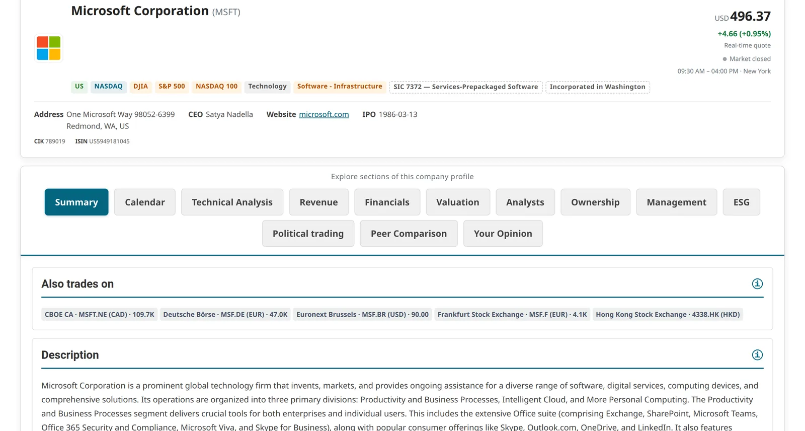Click the Microsoft four-square logo

48,48
